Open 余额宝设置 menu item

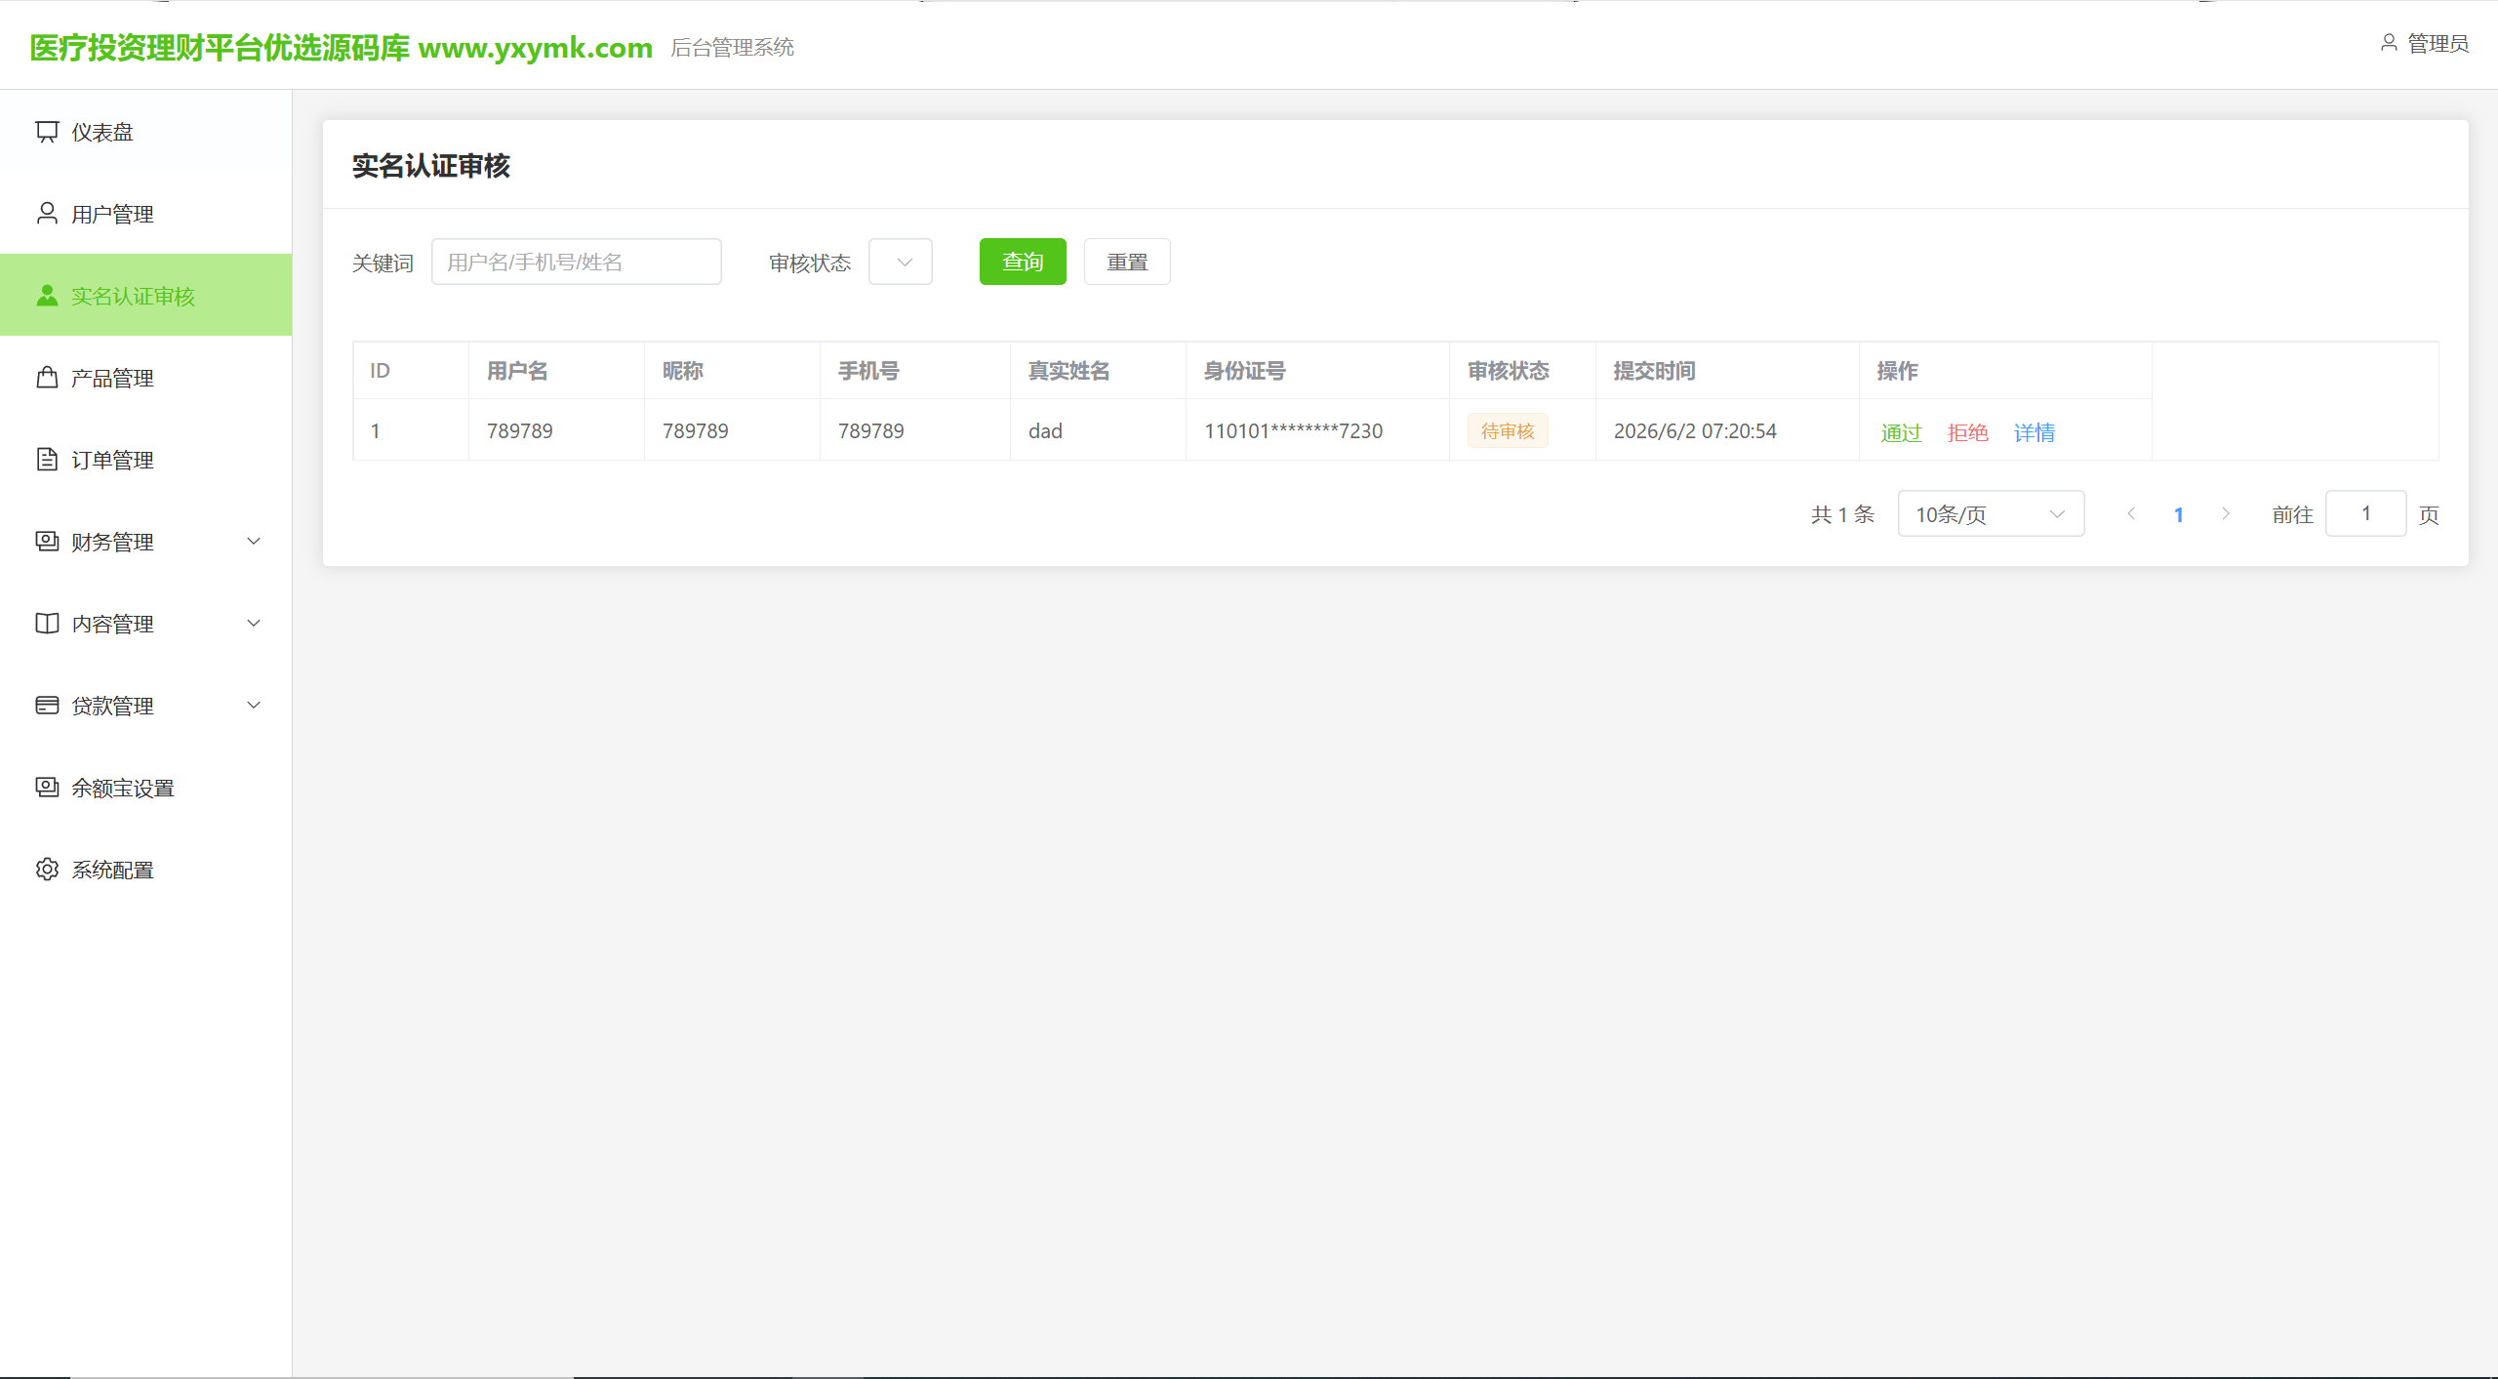(146, 788)
